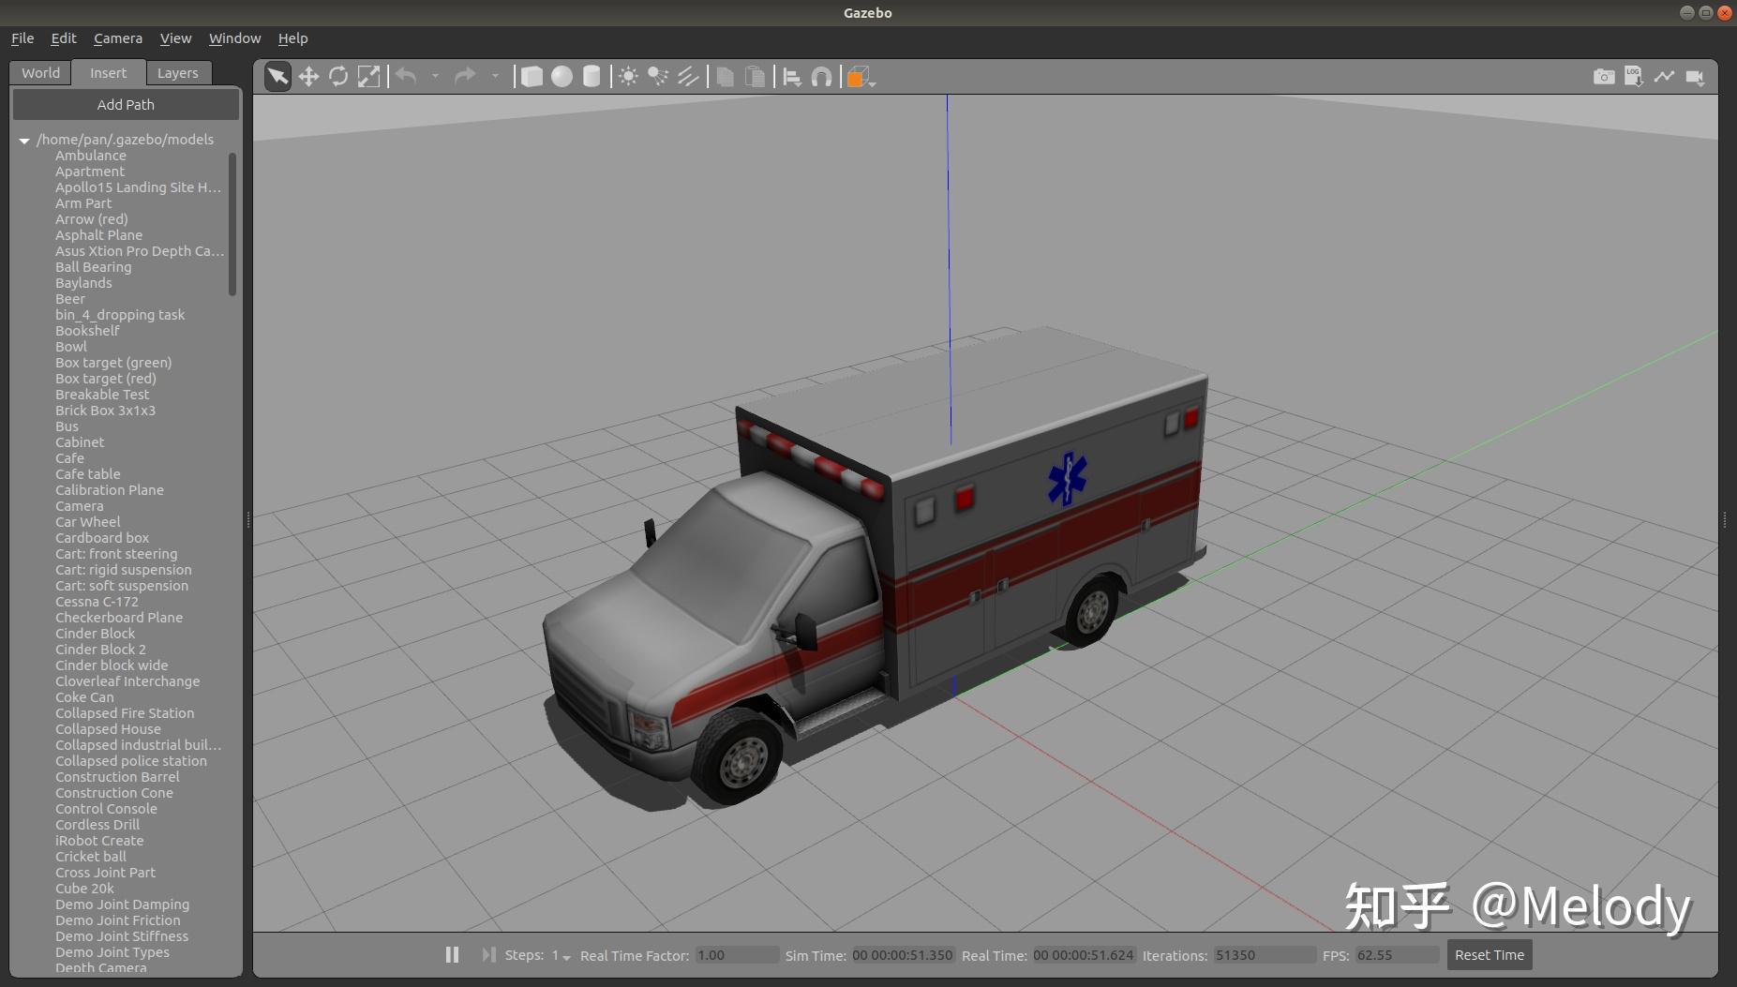This screenshot has height=987, width=1737.
Task: Select the Cessna C-172 model
Action: click(x=97, y=602)
